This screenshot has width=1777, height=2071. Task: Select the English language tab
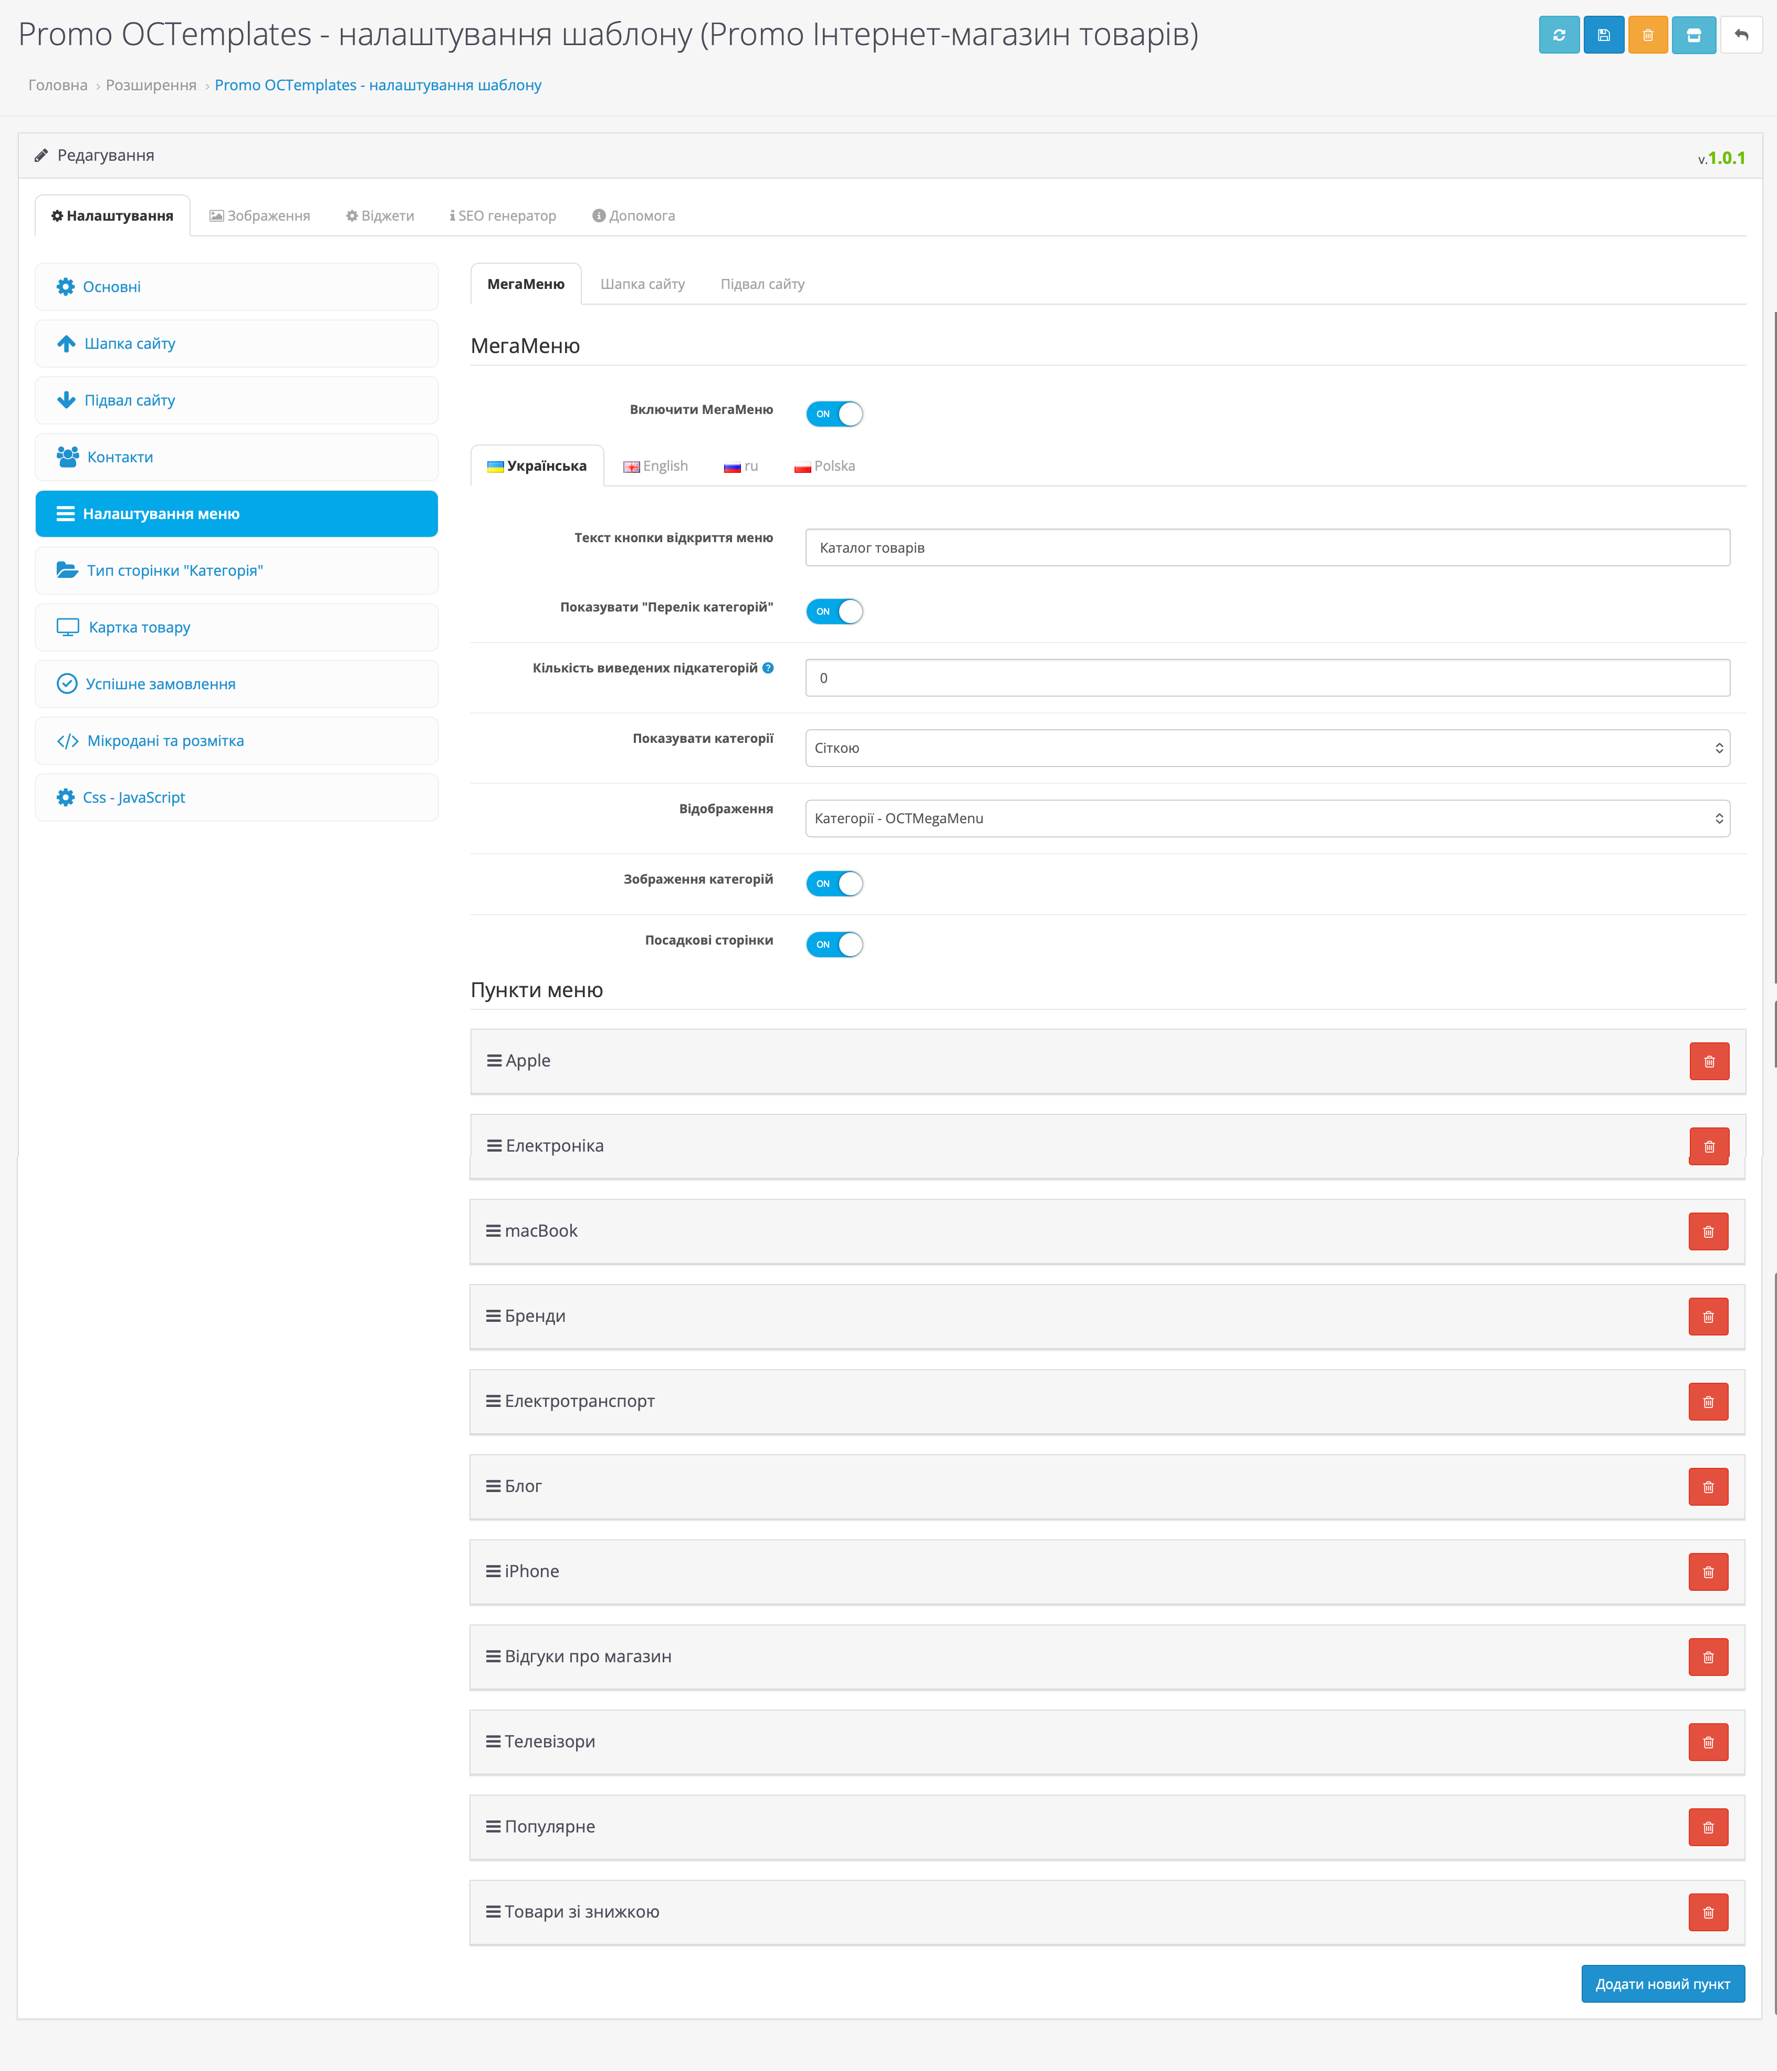(655, 466)
